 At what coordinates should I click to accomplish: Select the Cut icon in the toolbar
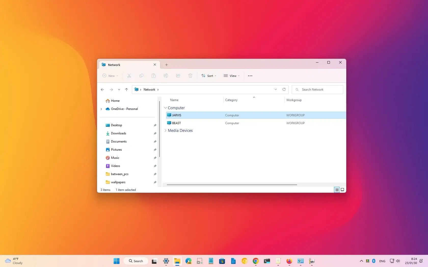[x=129, y=76]
